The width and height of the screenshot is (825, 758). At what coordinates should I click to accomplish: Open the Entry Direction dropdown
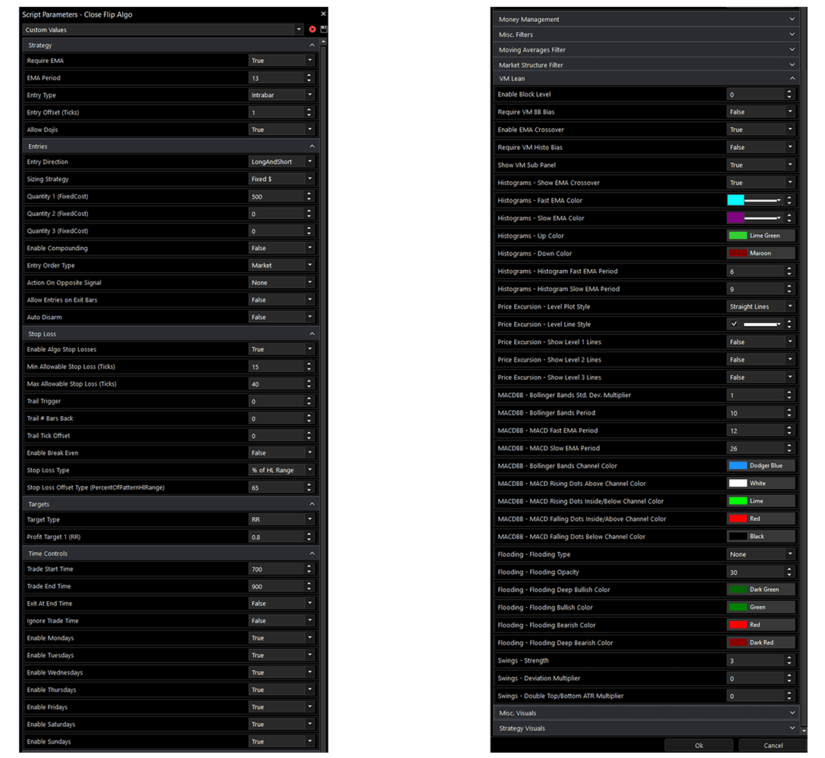(281, 162)
